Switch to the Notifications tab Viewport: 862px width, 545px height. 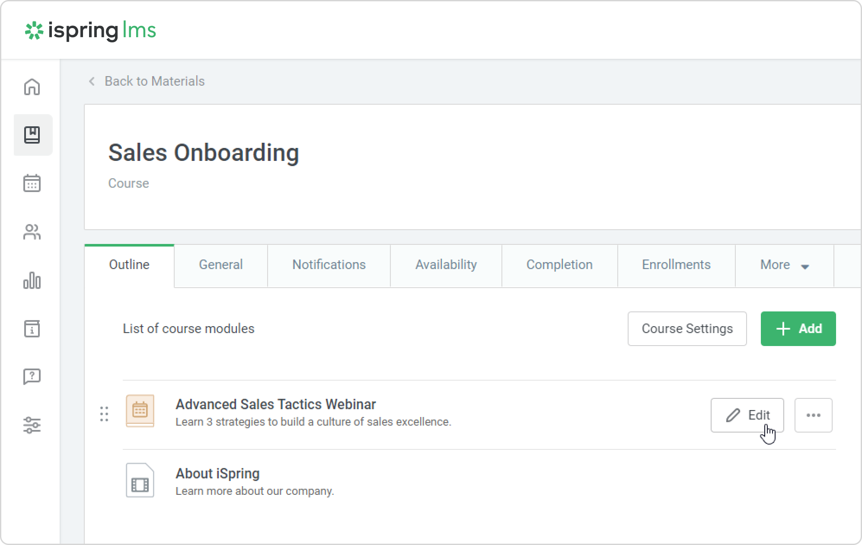[329, 265]
